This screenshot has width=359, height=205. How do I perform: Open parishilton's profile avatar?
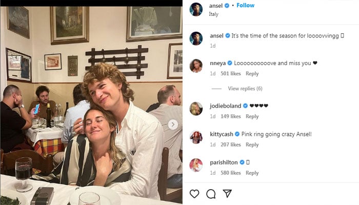point(196,165)
